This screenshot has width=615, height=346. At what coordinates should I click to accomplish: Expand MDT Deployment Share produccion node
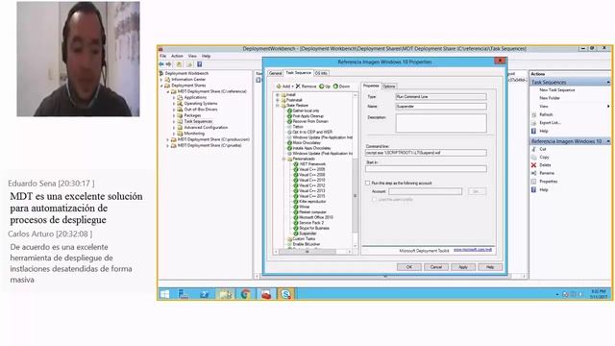[168, 139]
